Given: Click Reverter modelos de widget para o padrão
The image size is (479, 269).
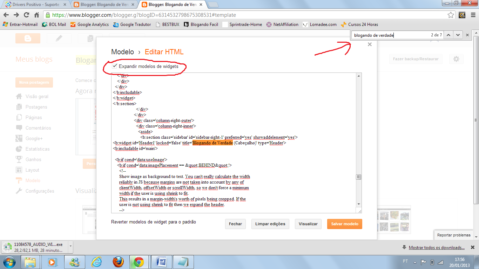Looking at the screenshot, I should (x=154, y=222).
